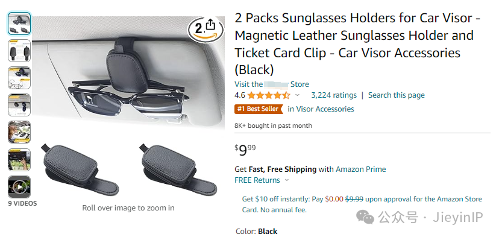The image size is (499, 237).
Task: Select the fourth product thumbnail
Action: [19, 105]
